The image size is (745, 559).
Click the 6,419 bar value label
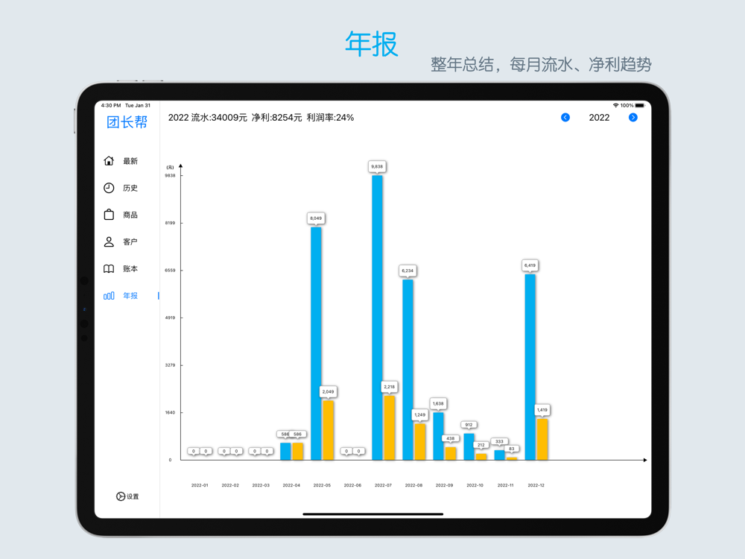(530, 265)
